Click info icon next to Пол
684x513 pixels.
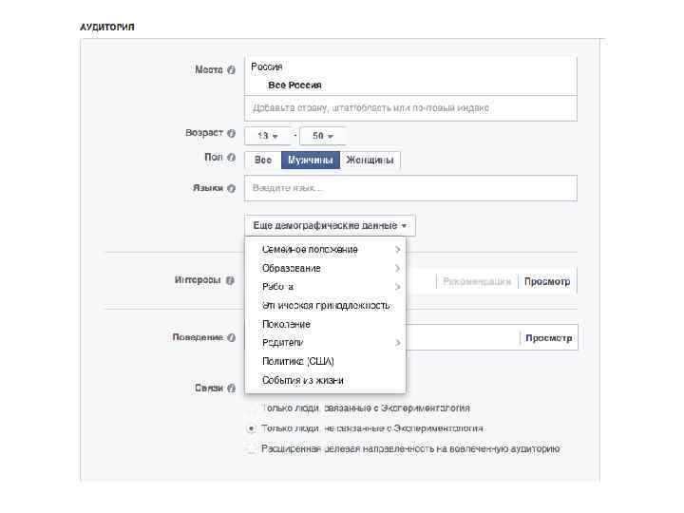(232, 156)
